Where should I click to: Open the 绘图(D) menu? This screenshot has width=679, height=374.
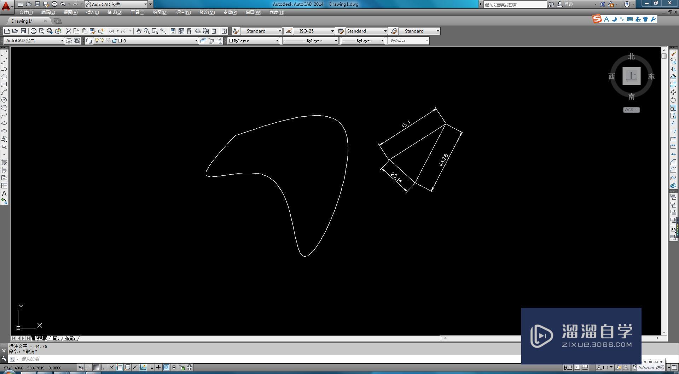(x=160, y=12)
